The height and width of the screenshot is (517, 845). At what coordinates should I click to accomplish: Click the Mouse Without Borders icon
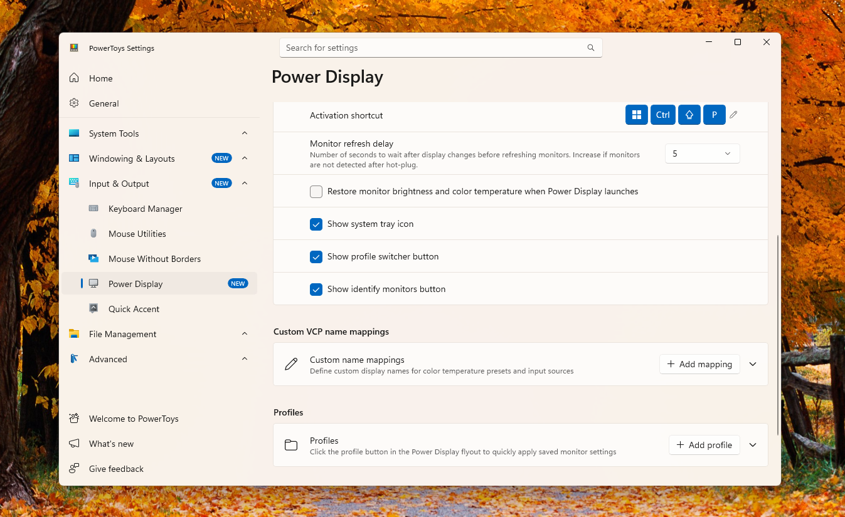point(93,259)
